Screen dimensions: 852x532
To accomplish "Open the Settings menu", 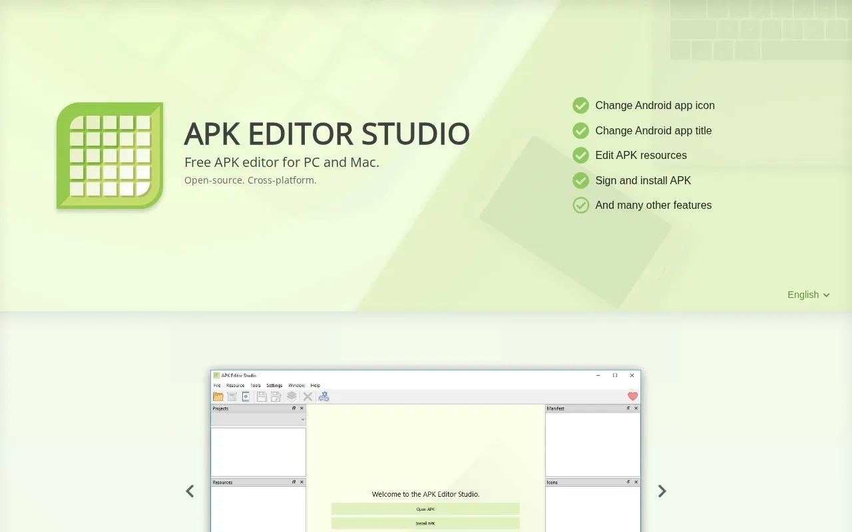I will [274, 386].
